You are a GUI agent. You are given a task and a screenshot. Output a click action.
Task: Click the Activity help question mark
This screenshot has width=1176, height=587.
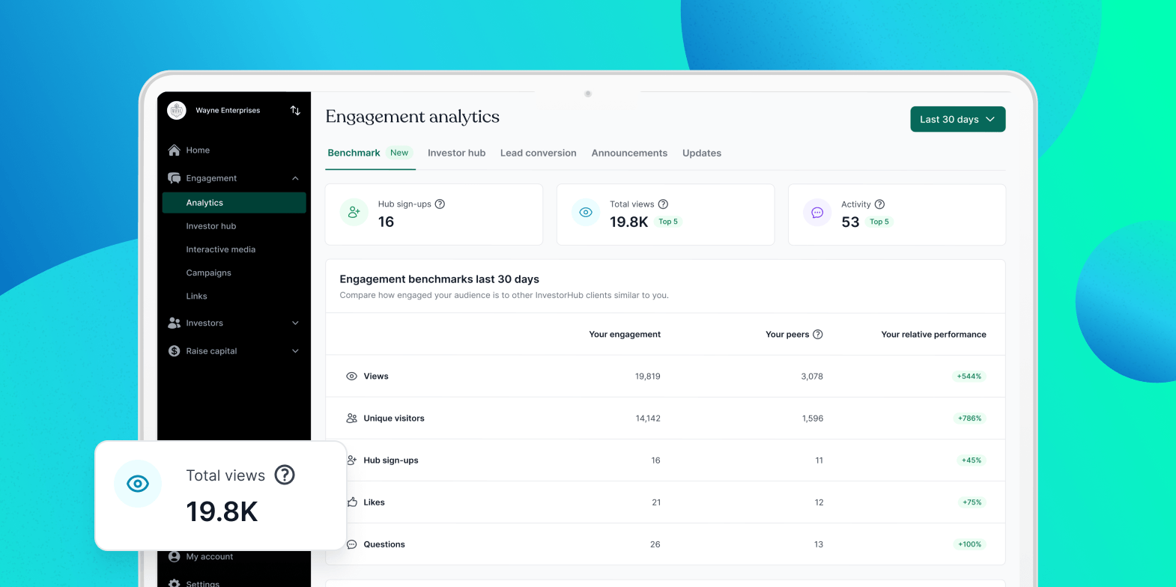(x=880, y=204)
